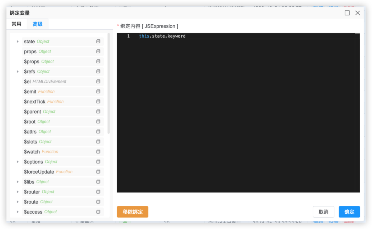Select the $slots Object row
This screenshot has width=372, height=229.
(63, 142)
